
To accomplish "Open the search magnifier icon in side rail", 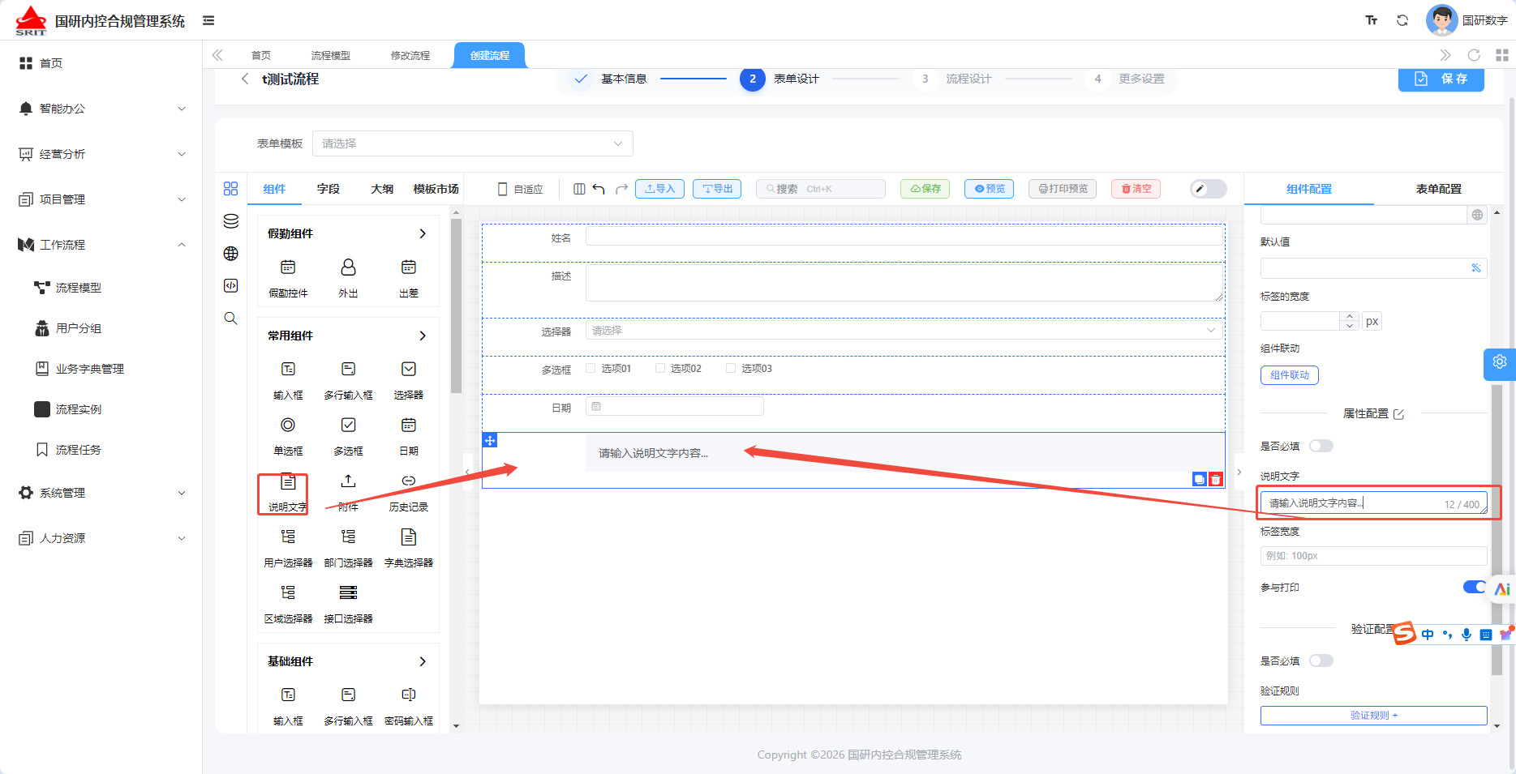I will tap(231, 319).
